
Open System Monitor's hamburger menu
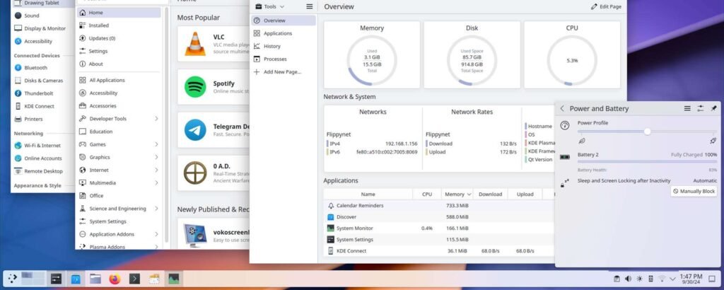309,6
